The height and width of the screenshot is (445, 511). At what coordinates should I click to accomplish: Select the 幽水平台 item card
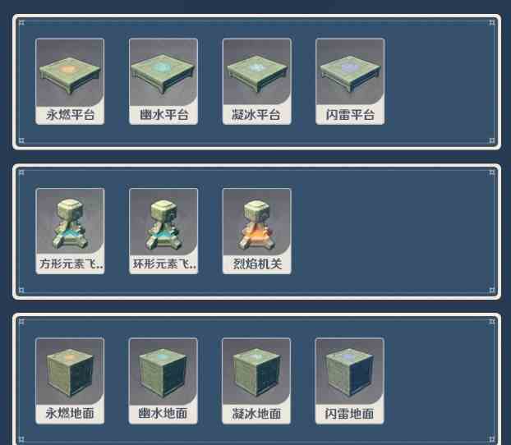(163, 81)
